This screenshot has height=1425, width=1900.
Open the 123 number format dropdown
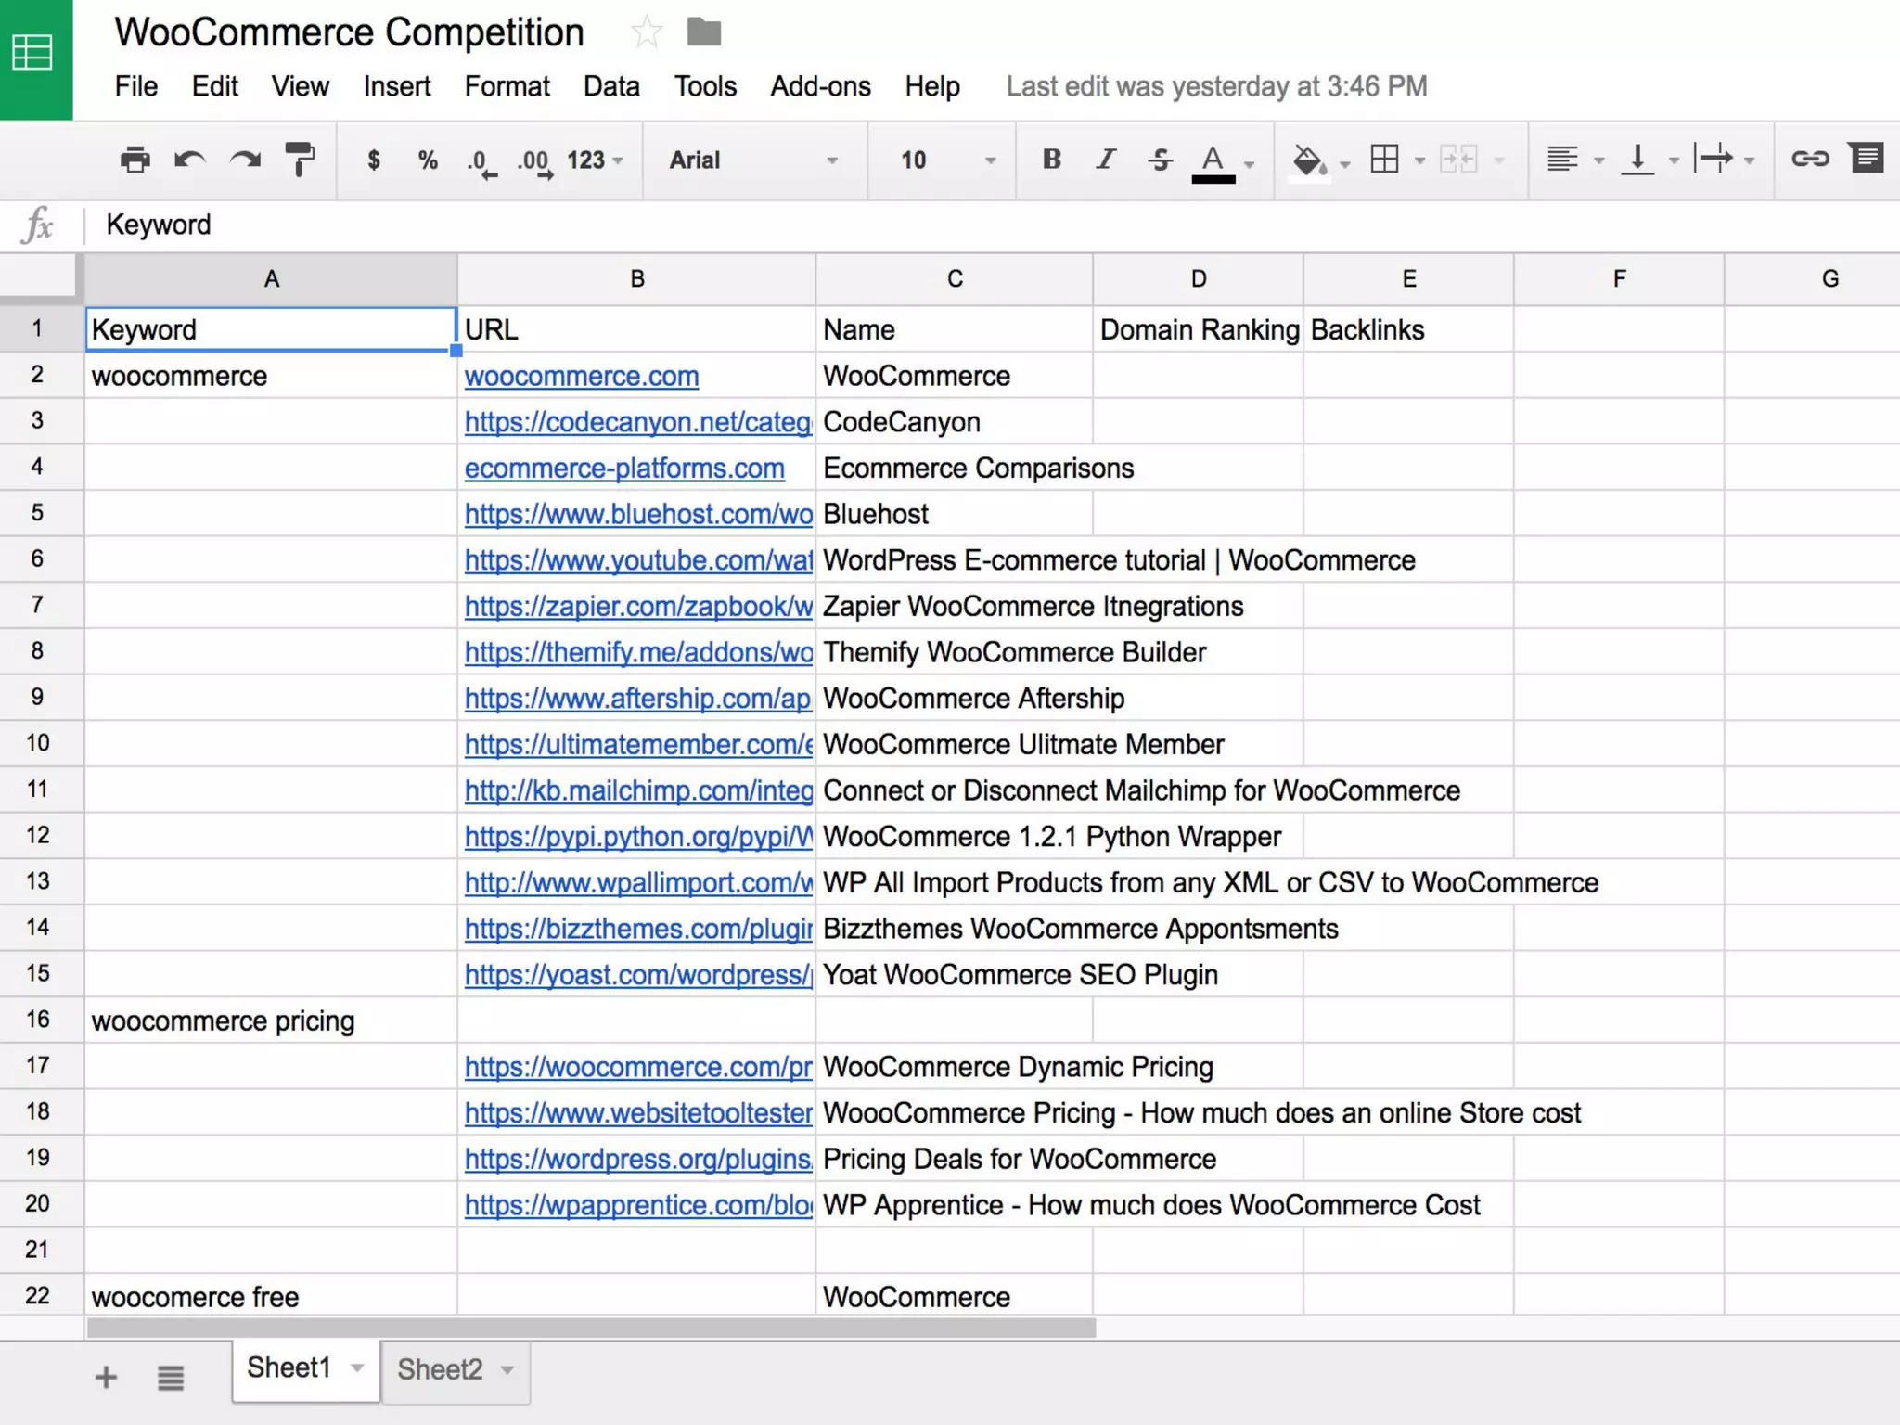point(595,160)
